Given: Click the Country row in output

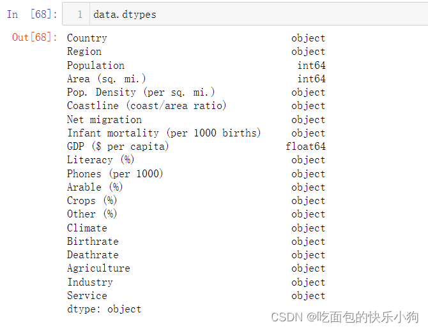Looking at the screenshot, I should pyautogui.click(x=196, y=38).
